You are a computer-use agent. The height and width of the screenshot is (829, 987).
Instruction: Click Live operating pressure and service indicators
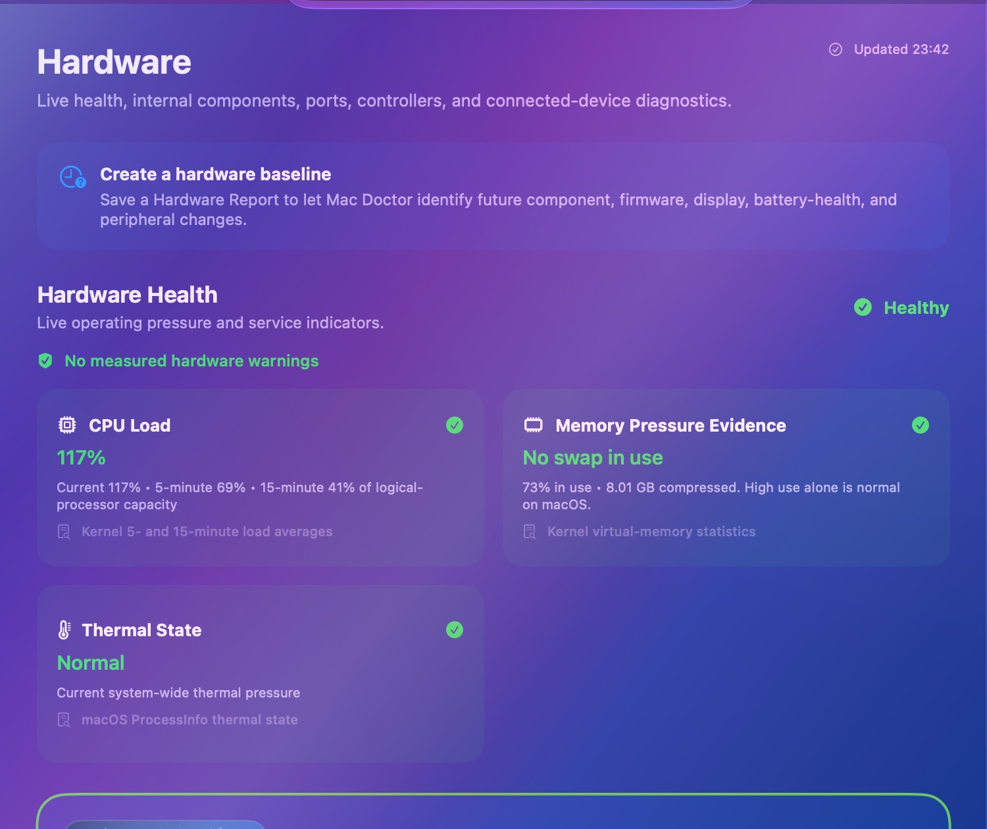point(211,323)
